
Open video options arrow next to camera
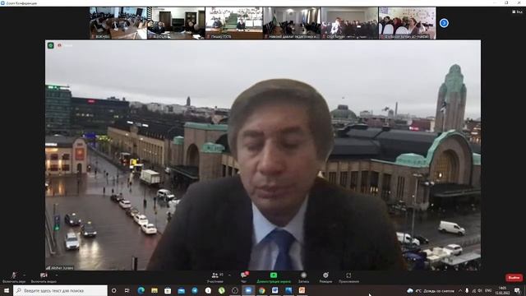(x=57, y=275)
